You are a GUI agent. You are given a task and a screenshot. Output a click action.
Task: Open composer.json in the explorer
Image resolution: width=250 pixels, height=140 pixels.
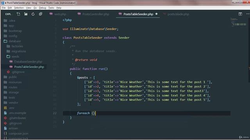18,133
